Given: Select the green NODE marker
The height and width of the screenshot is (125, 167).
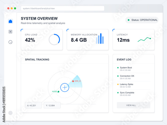Looking at the screenshot, I should (x=58, y=92).
